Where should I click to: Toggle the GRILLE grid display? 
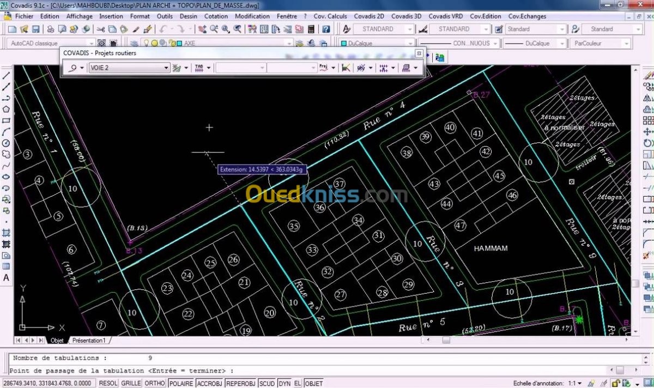pyautogui.click(x=131, y=383)
